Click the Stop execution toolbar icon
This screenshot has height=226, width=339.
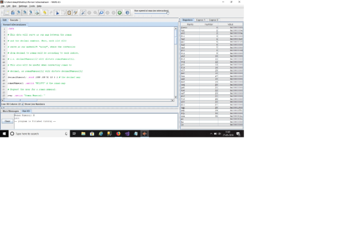114,13
